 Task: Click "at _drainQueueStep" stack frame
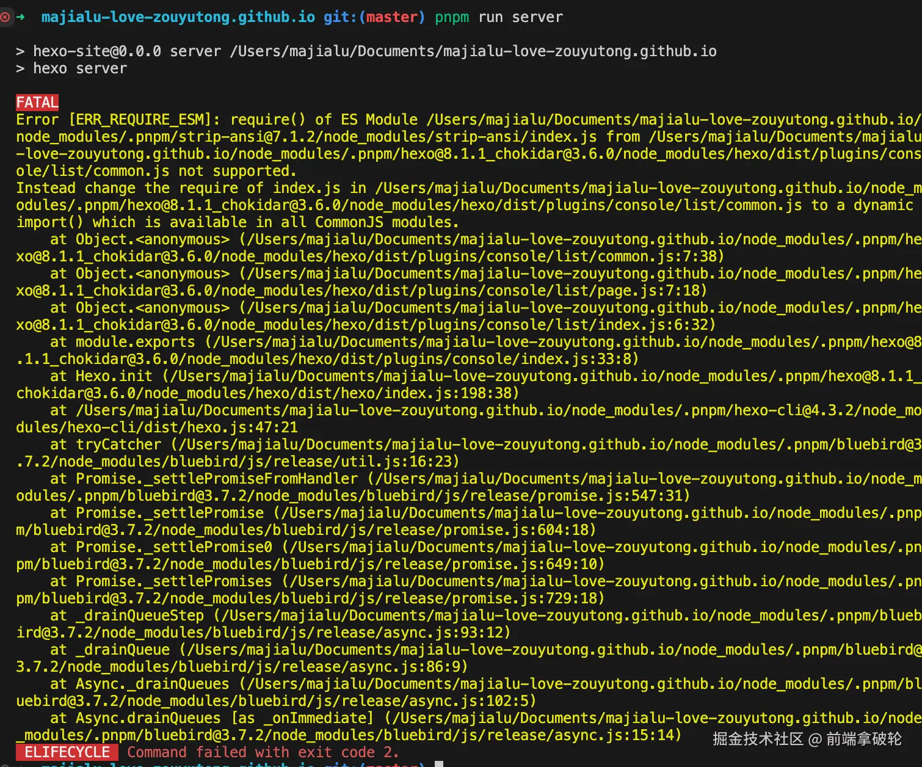(127, 616)
